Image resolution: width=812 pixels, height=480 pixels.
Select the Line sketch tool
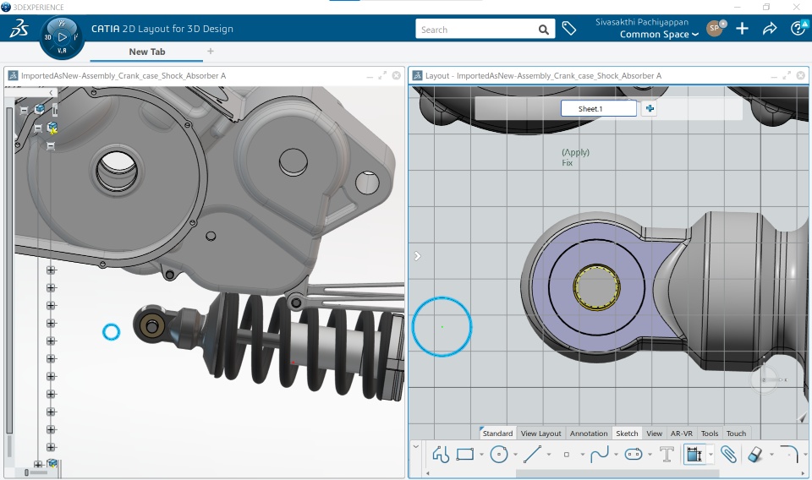(x=532, y=455)
